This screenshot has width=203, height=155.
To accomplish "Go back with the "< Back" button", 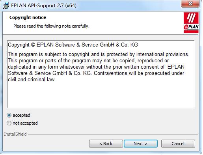I will [106, 144].
